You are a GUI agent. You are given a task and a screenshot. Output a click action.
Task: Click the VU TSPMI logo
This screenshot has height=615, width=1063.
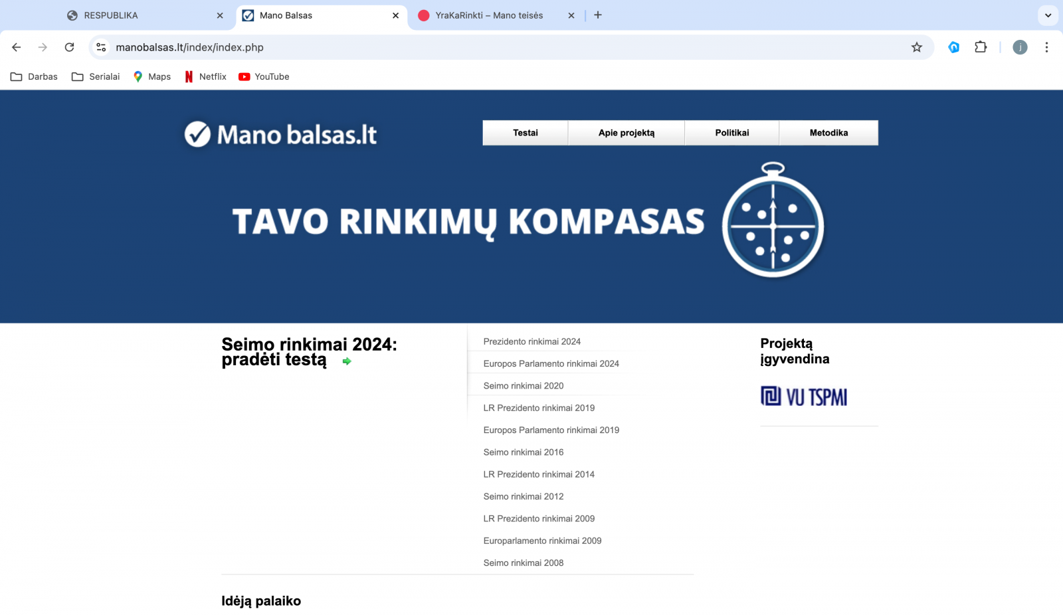804,396
